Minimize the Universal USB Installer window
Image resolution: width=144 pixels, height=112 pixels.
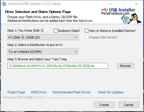[111, 4]
